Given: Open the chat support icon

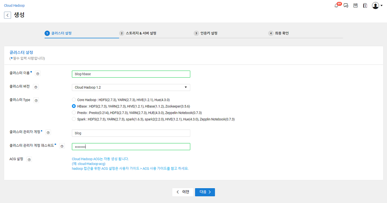Looking at the screenshot, I should click(x=346, y=5).
